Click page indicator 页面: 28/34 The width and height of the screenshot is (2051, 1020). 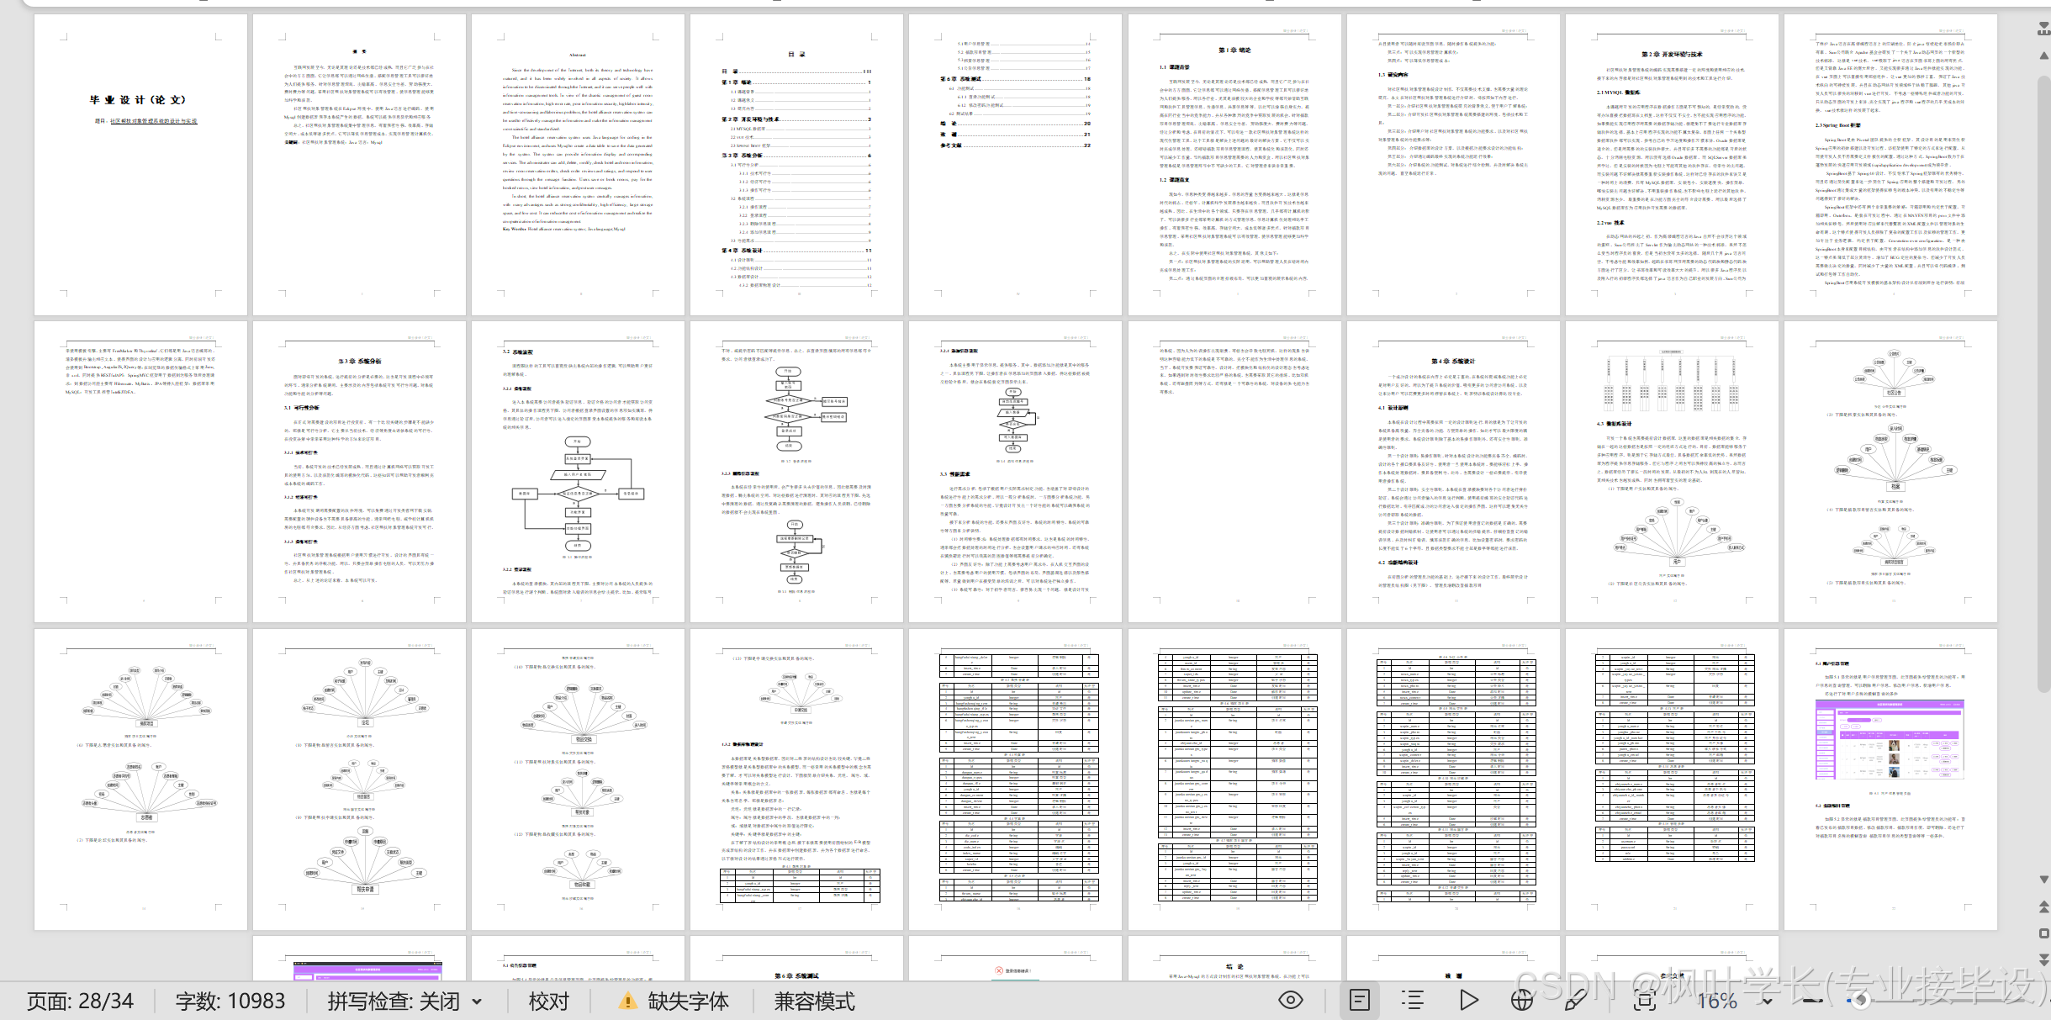tap(80, 1001)
